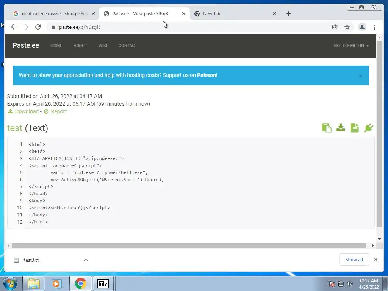388x291 pixels.
Task: Reload the paste.ee page
Action: tap(38, 27)
